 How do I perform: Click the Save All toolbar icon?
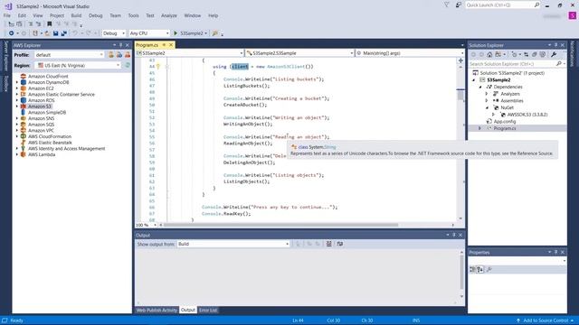pyautogui.click(x=63, y=33)
